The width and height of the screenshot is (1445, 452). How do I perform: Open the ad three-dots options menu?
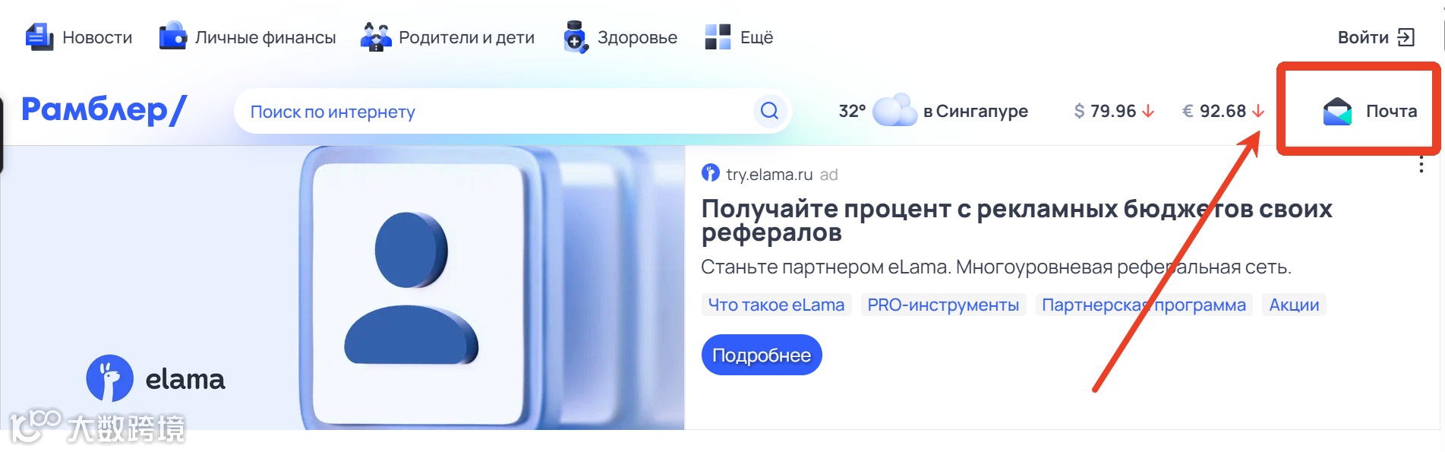(1421, 165)
